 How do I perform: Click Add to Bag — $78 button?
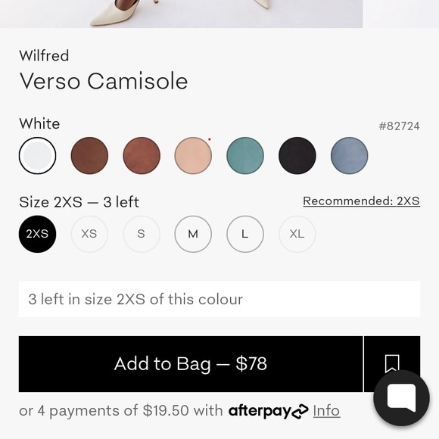(x=191, y=364)
